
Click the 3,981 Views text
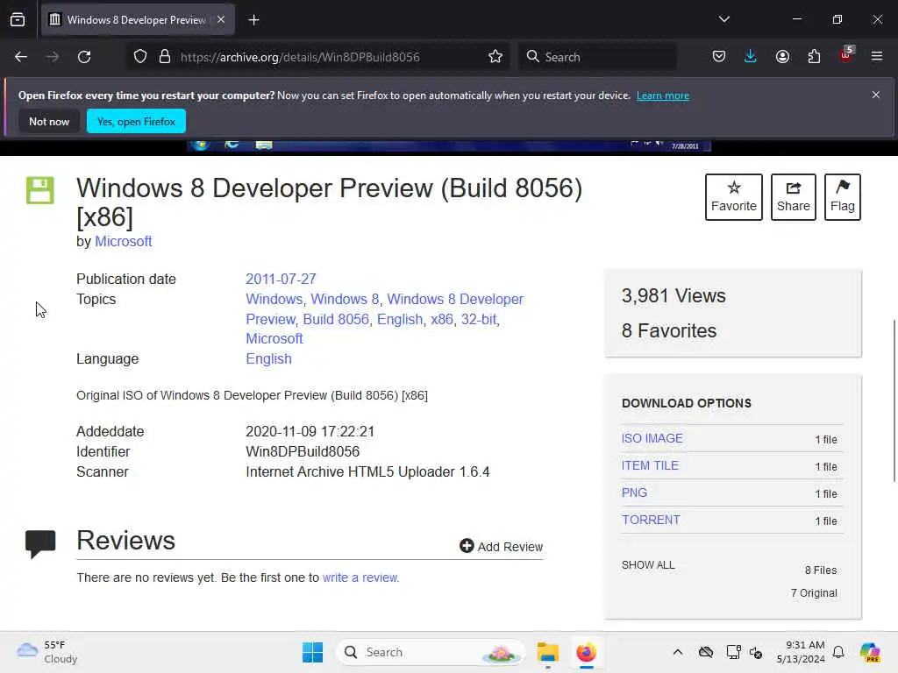pyautogui.click(x=673, y=296)
